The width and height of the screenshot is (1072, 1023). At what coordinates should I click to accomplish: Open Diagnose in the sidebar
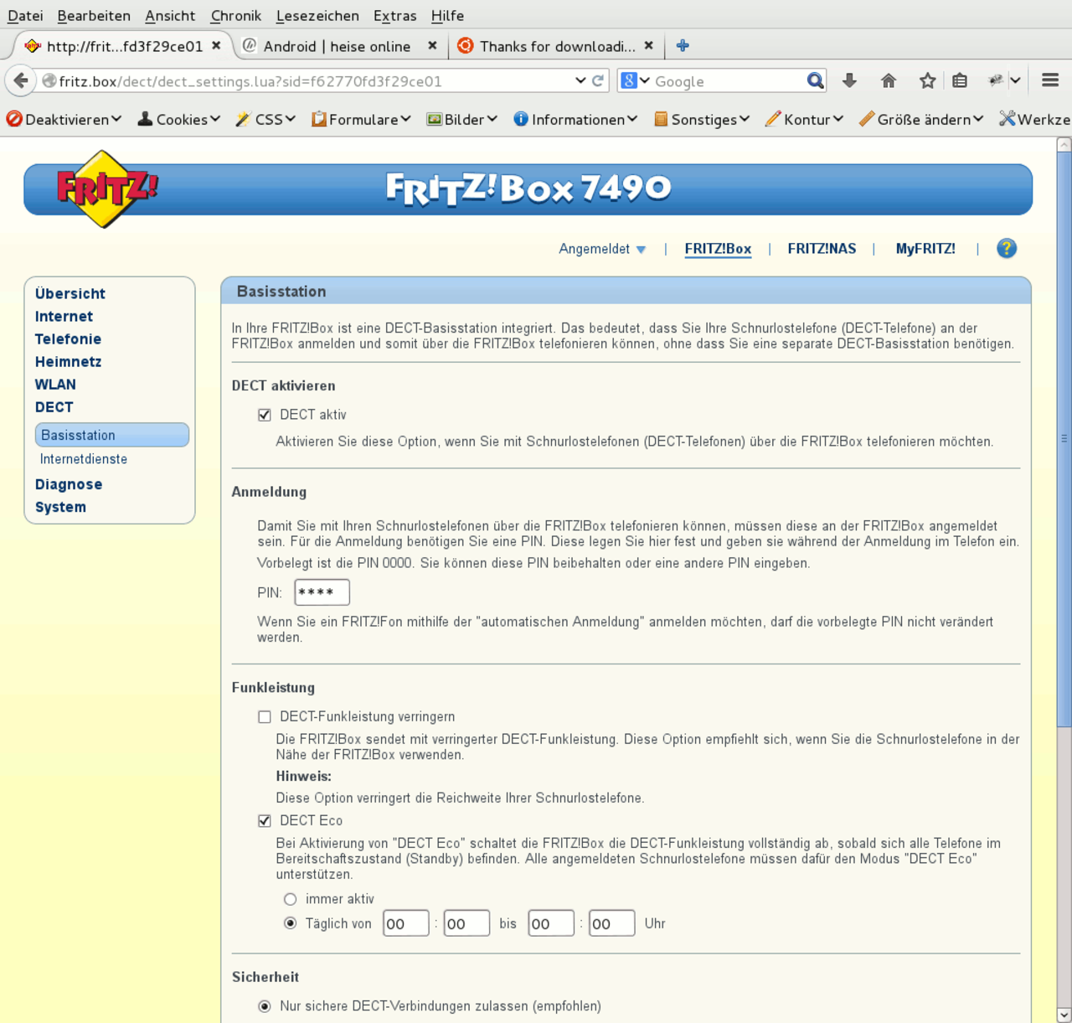(69, 484)
